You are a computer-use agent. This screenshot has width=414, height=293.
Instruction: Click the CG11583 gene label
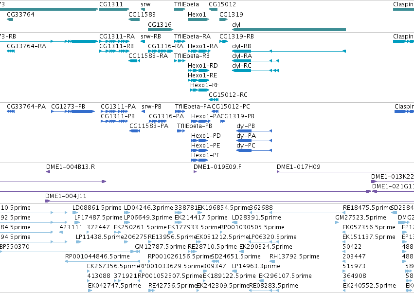[142, 14]
